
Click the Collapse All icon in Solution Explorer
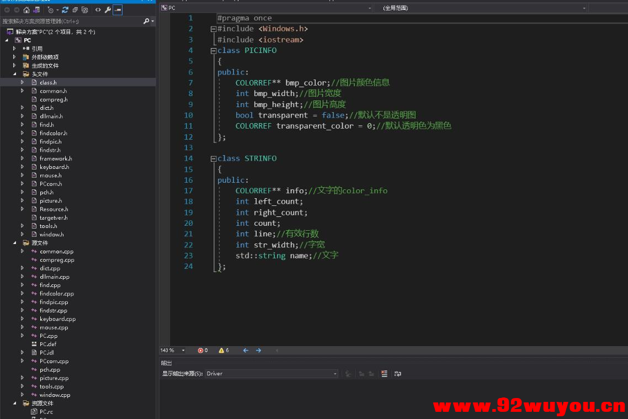(x=75, y=9)
